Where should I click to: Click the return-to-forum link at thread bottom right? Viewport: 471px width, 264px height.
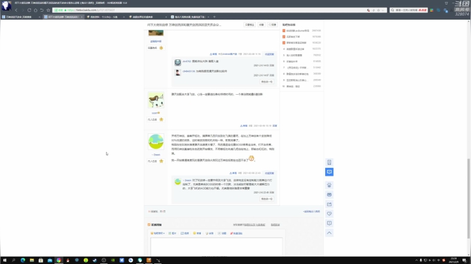point(311,212)
